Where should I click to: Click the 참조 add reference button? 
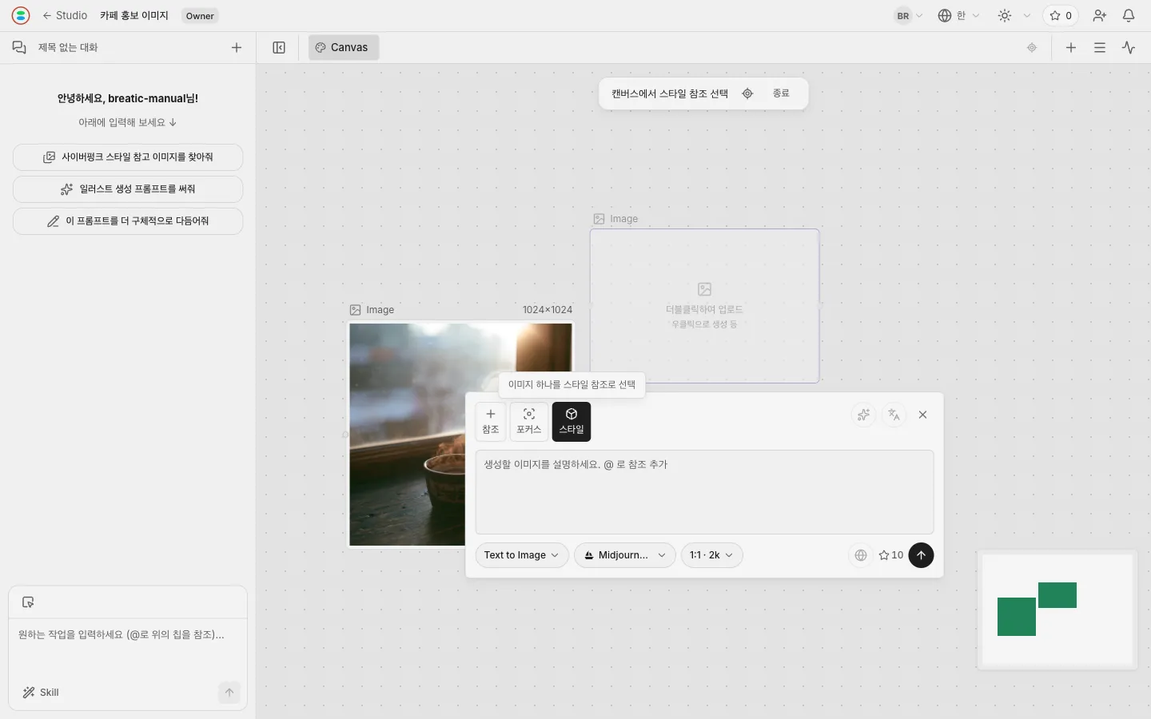[491, 421]
